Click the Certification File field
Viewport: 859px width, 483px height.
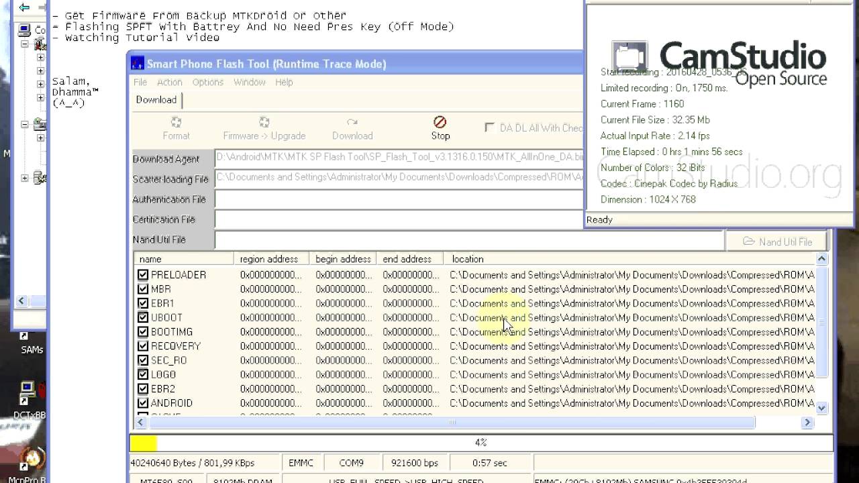pos(399,219)
